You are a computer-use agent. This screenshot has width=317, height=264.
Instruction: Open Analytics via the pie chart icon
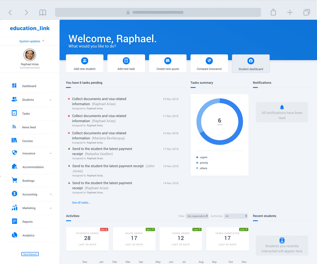point(14,235)
